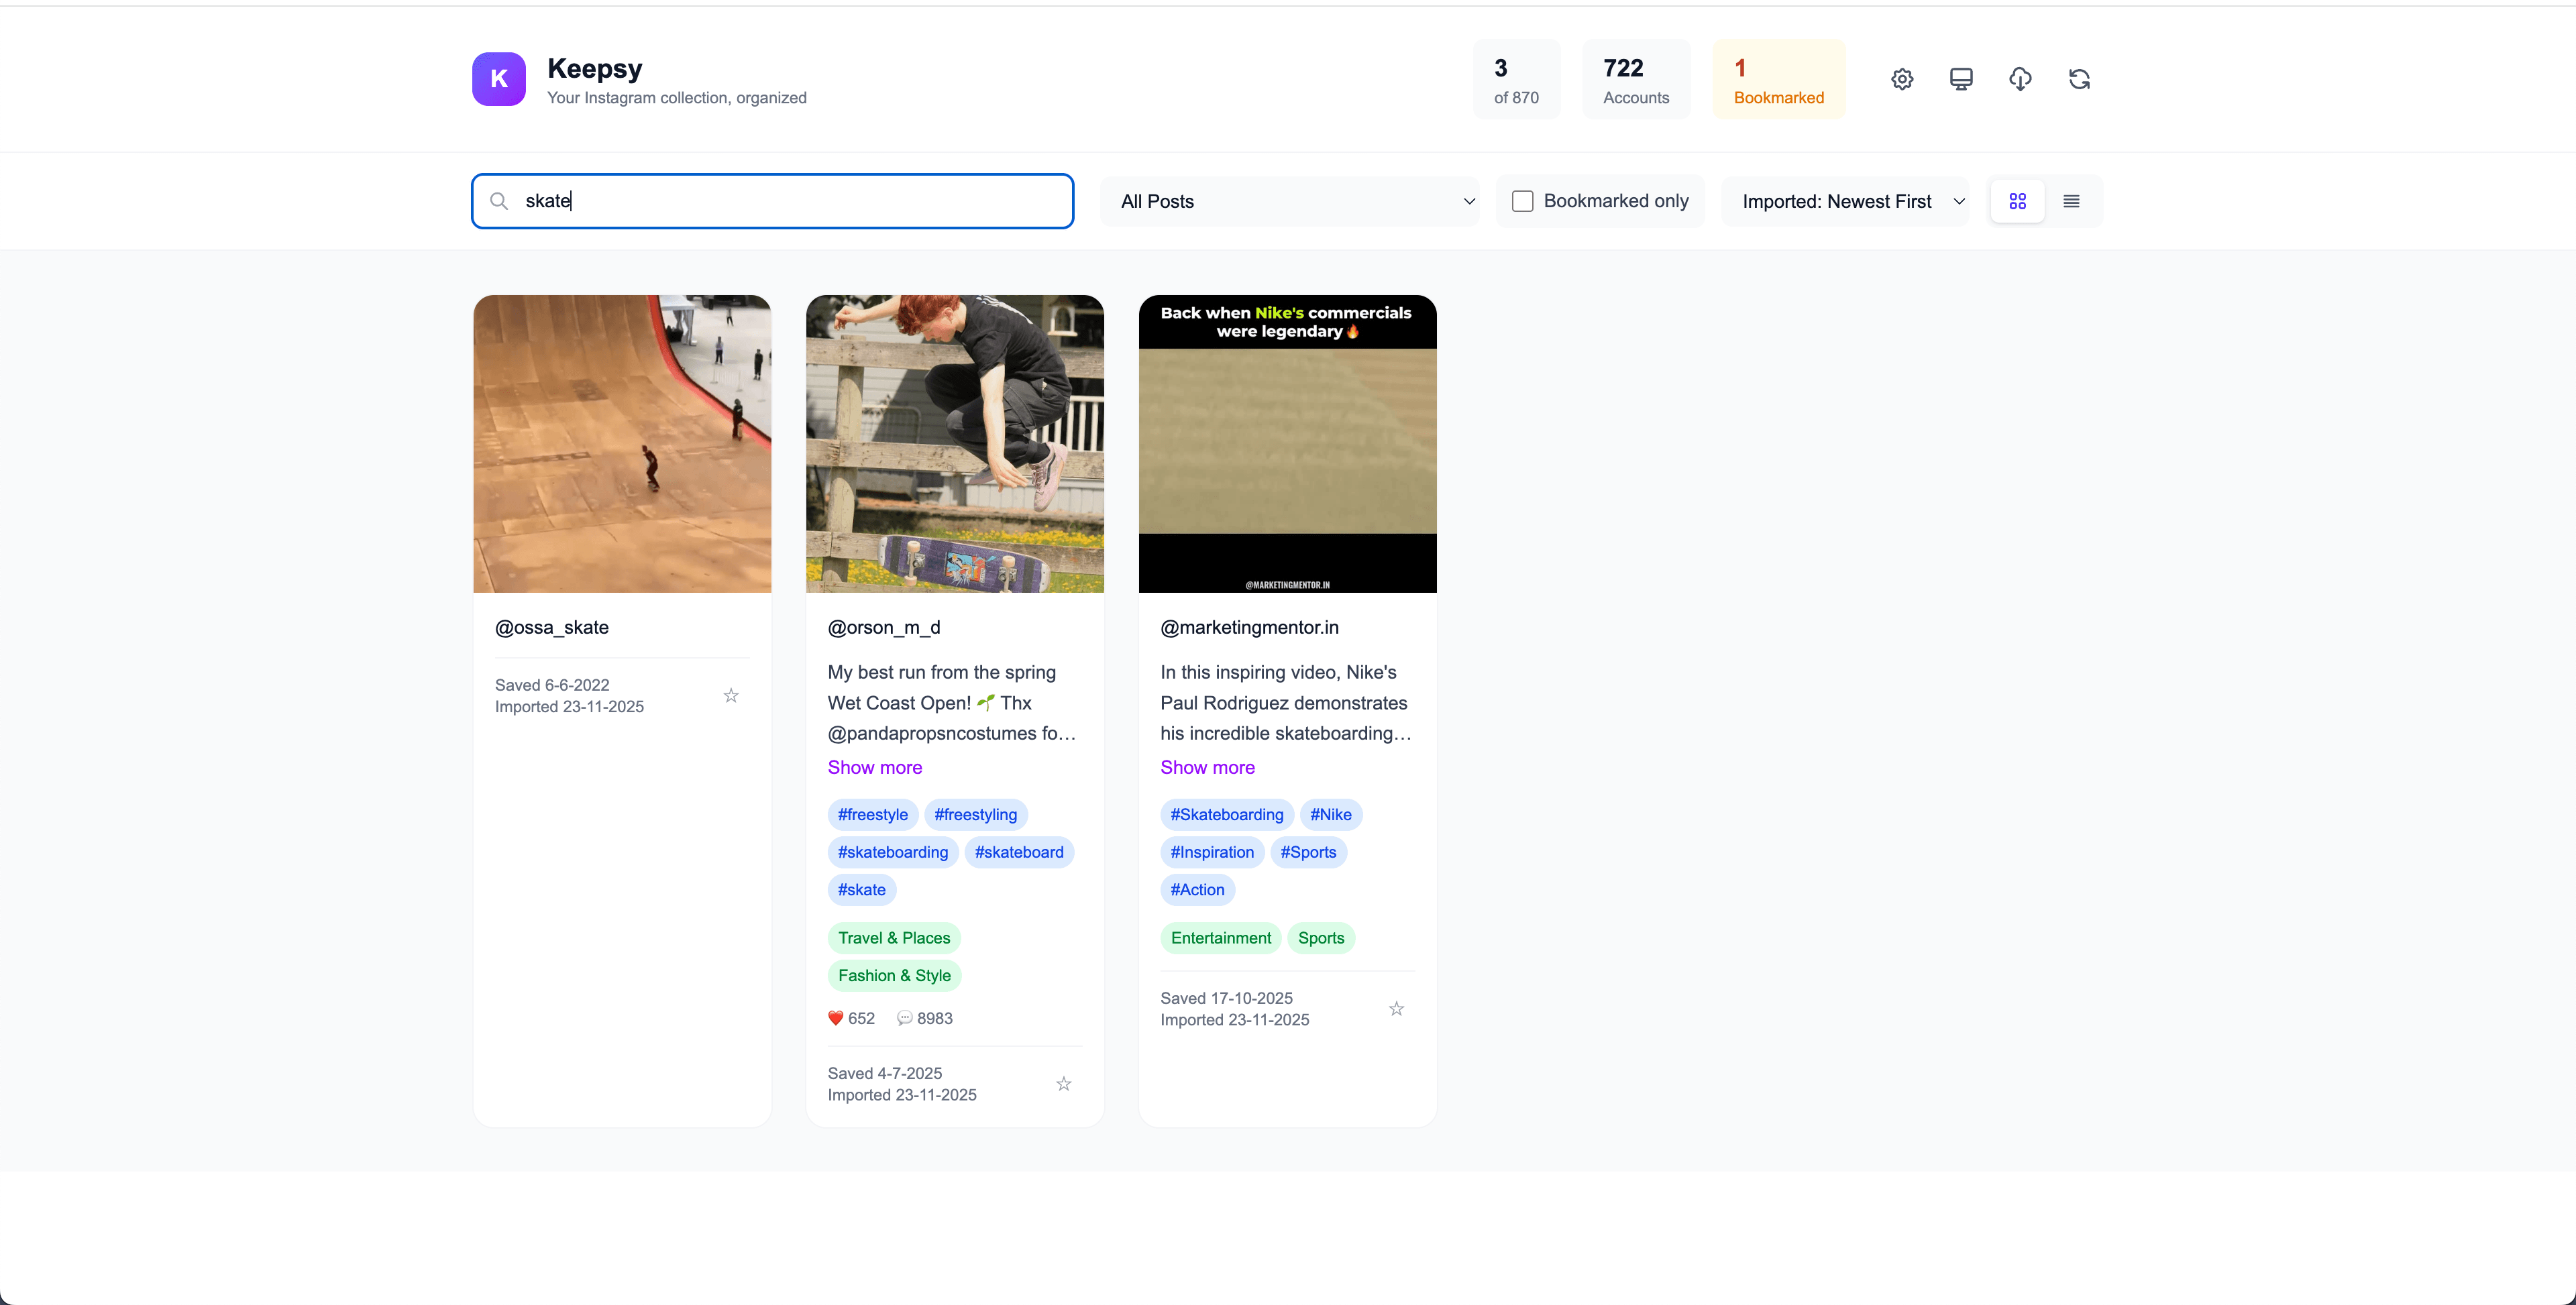2576x1305 pixels.
Task: Open the @marketingmentor.in account link
Action: click(x=1249, y=627)
